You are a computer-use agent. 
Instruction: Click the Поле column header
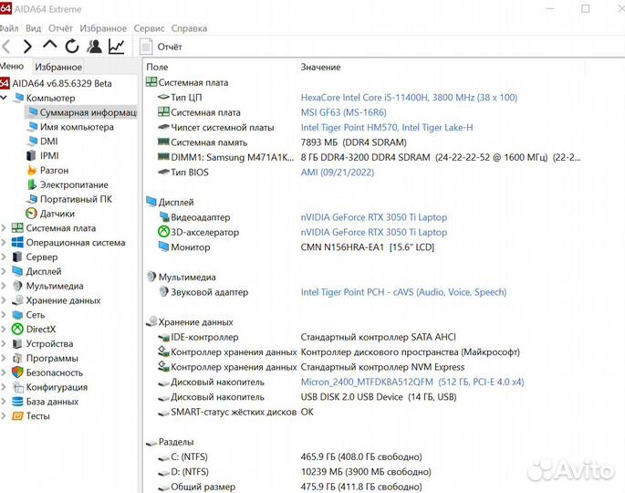pyautogui.click(x=157, y=67)
